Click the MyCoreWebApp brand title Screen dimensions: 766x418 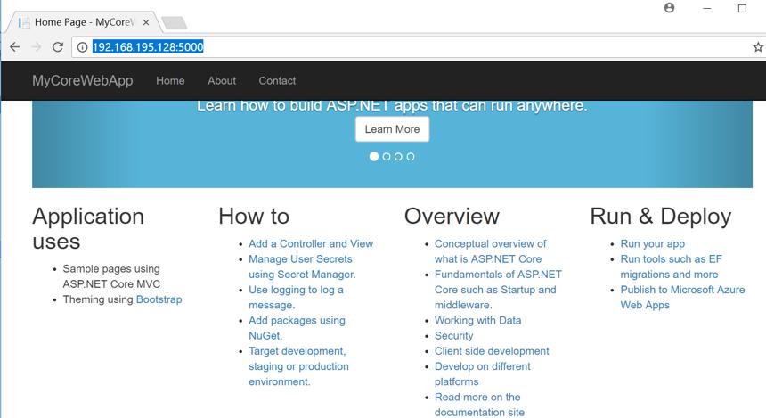[83, 81]
